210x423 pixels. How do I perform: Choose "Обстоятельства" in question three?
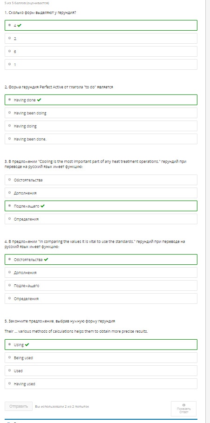click(101, 180)
